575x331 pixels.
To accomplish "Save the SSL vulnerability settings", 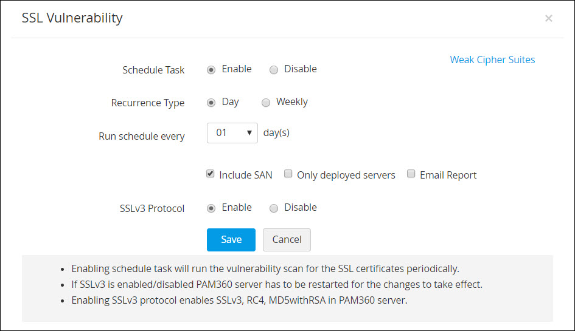I will pyautogui.click(x=231, y=239).
